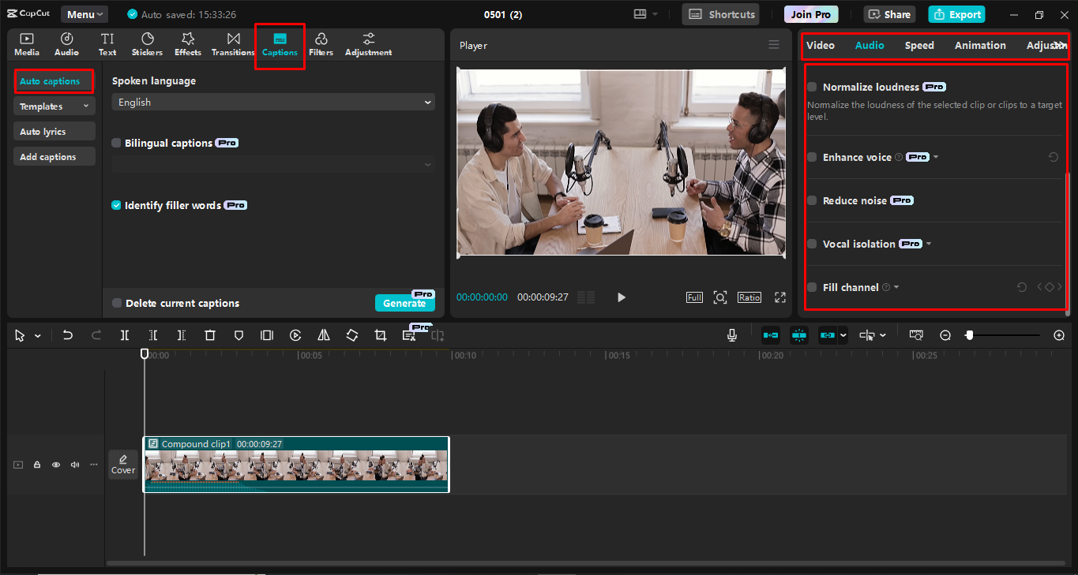Image resolution: width=1078 pixels, height=575 pixels.
Task: Hide the track using the eye icon
Action: pos(56,465)
